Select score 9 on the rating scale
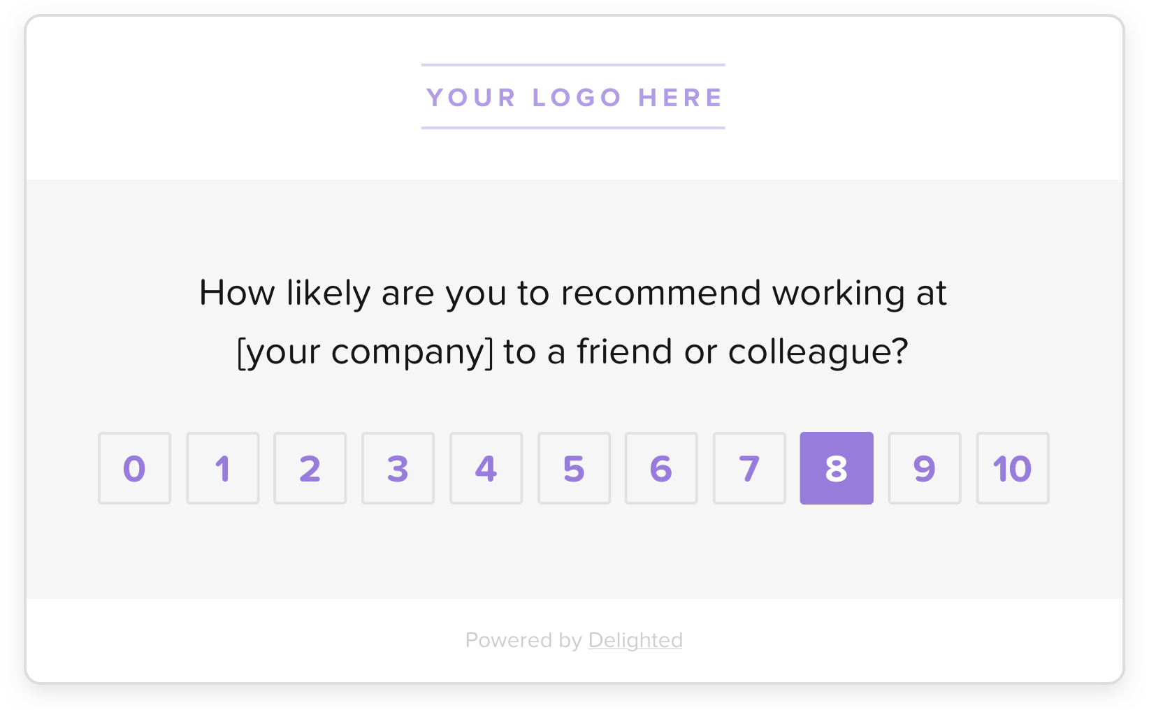Screen dimensions: 1149x710 point(925,468)
